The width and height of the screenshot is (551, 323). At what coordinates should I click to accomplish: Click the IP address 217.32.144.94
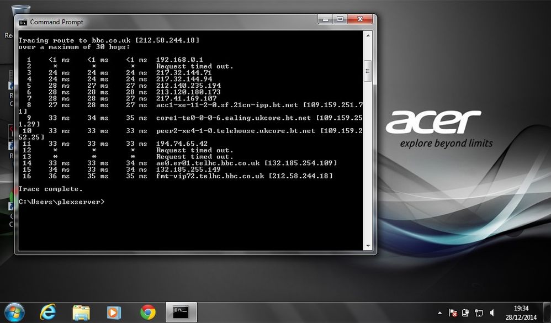pyautogui.click(x=184, y=79)
